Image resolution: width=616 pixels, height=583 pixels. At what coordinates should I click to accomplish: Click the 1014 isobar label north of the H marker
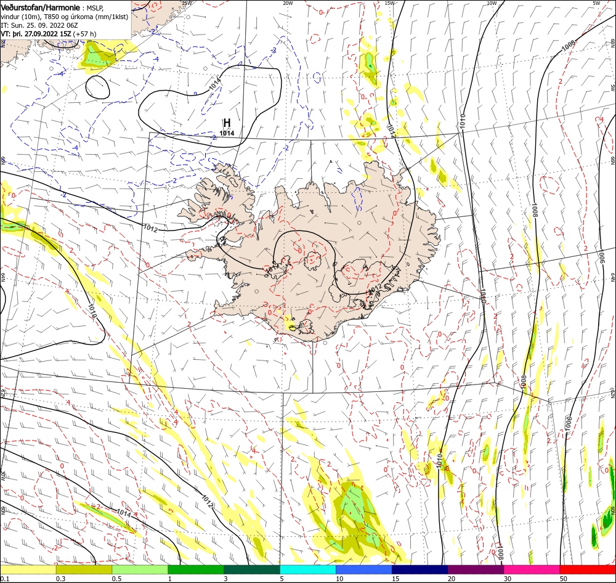coord(215,84)
